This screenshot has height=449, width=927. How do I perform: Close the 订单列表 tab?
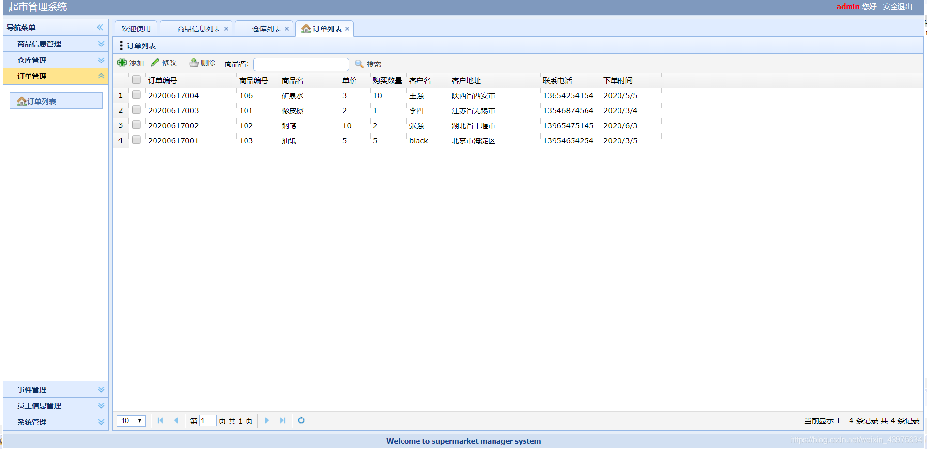click(347, 29)
